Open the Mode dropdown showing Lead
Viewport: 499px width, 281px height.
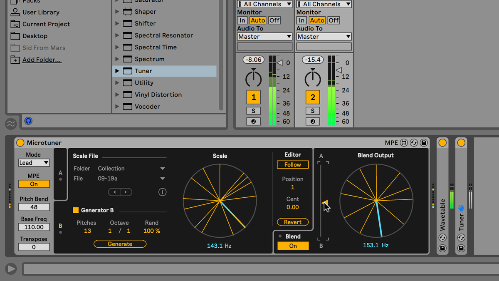pyautogui.click(x=34, y=162)
